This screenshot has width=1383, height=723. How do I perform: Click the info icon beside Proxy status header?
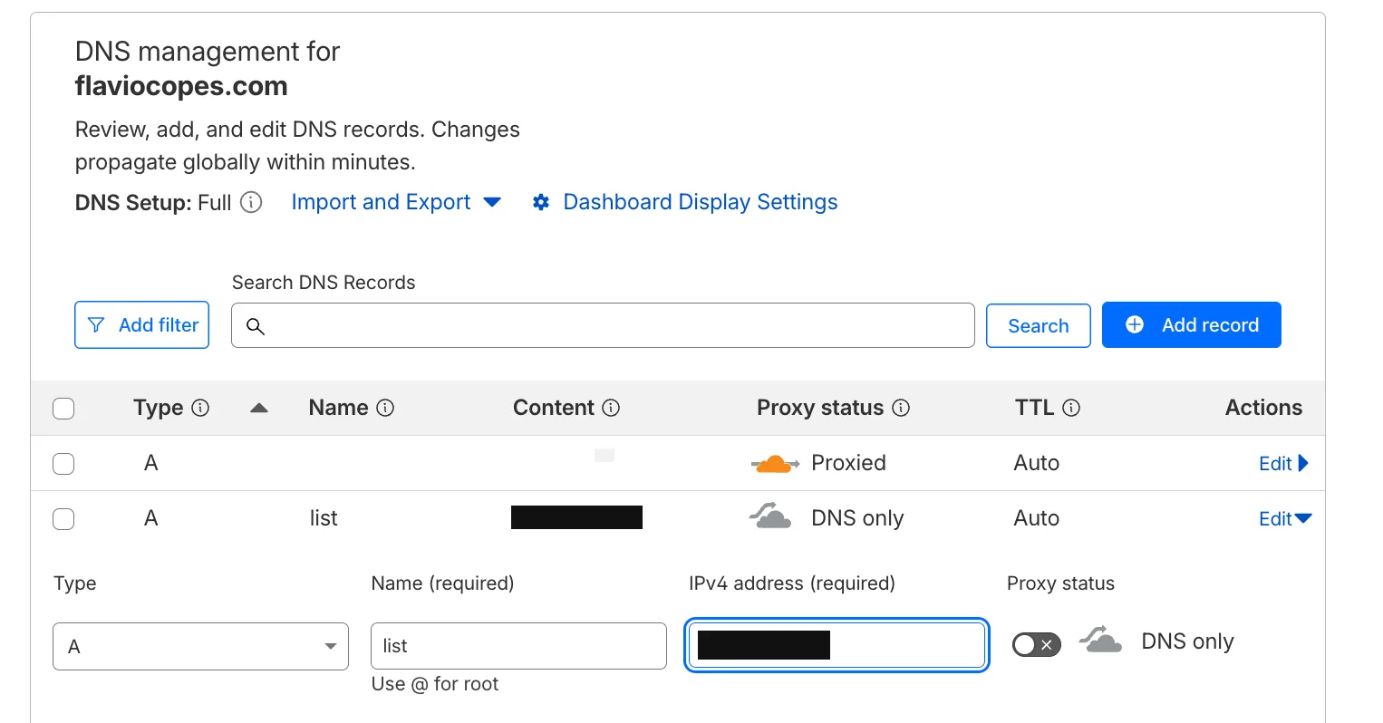[x=901, y=408]
